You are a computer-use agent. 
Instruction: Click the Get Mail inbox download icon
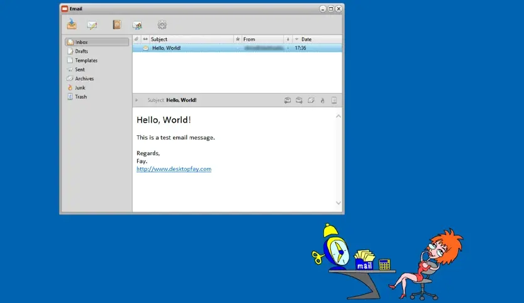pyautogui.click(x=71, y=24)
